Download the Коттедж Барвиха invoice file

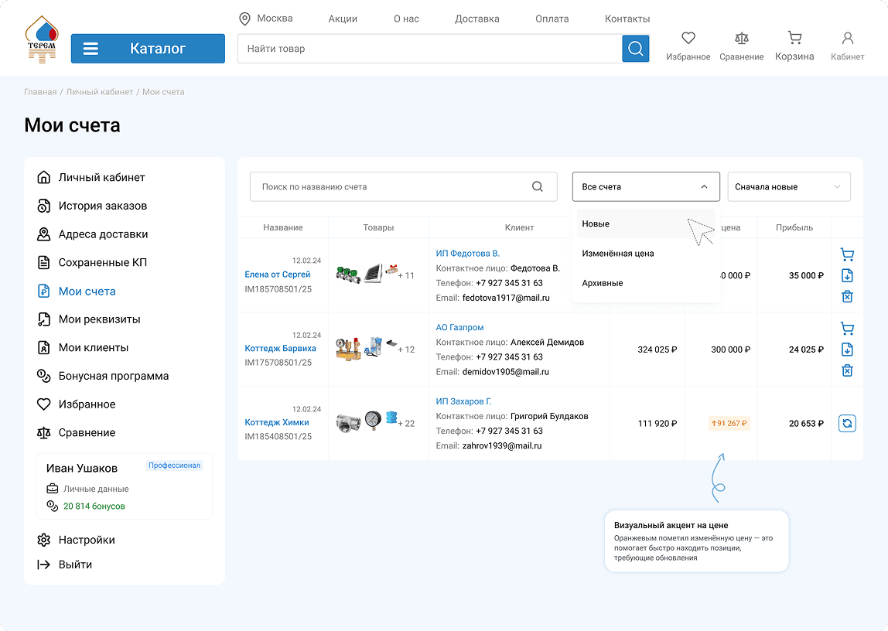pyautogui.click(x=847, y=350)
